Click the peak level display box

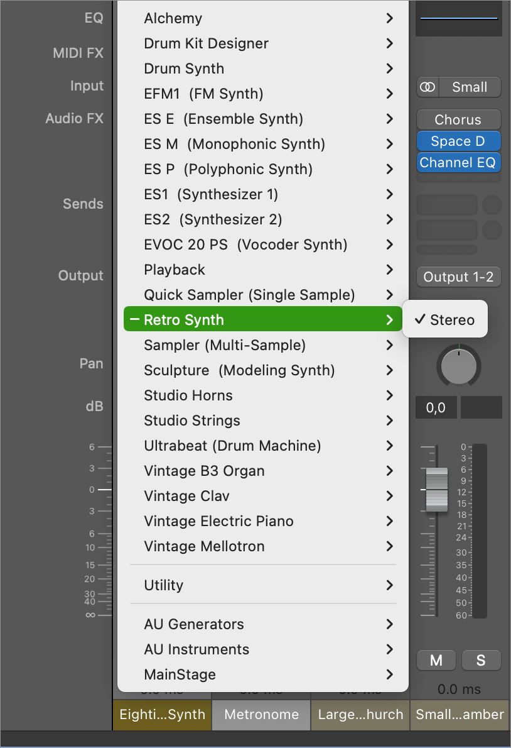click(x=481, y=407)
